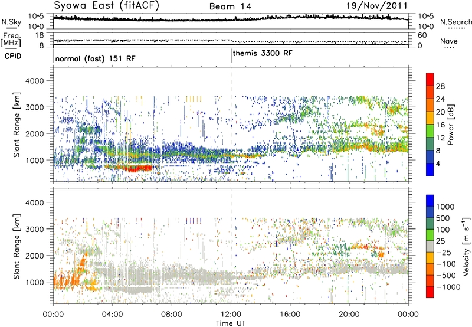The height and width of the screenshot is (327, 472).
Task: Select the '20' label on the Power colorbar
Action: pyautogui.click(x=440, y=112)
